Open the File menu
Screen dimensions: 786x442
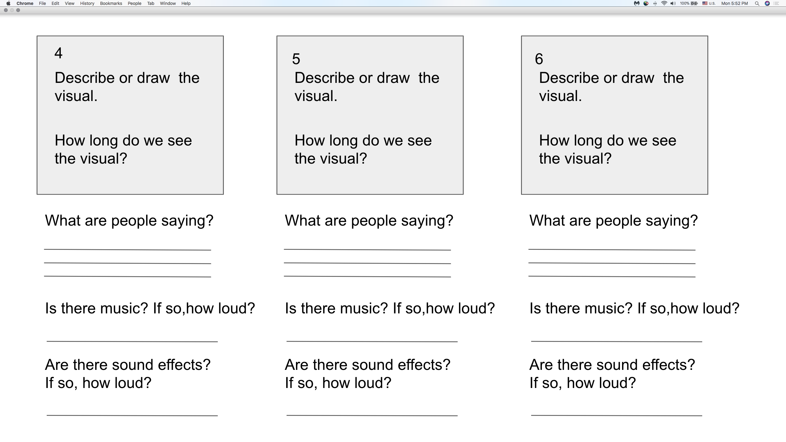[42, 3]
